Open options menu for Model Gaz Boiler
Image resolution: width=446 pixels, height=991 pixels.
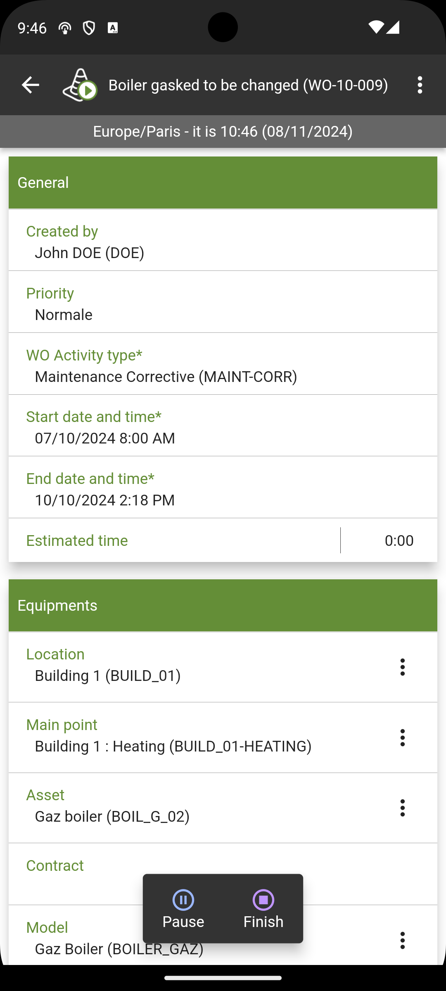[x=402, y=940]
